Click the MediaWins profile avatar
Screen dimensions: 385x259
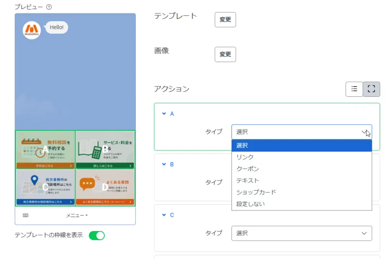click(x=32, y=30)
